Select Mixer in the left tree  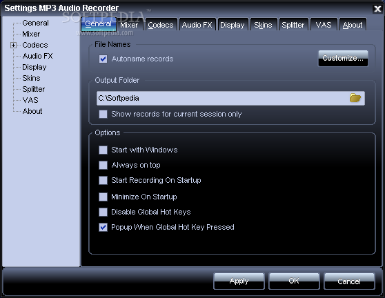pos(31,34)
